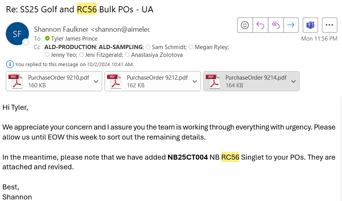This screenshot has height=201, width=342.
Task: Expand the PurchaseOrder 9212.pdf attachment dropdown
Action: (x=195, y=81)
